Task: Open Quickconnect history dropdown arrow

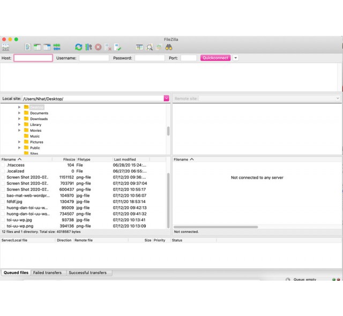Action: coord(236,58)
